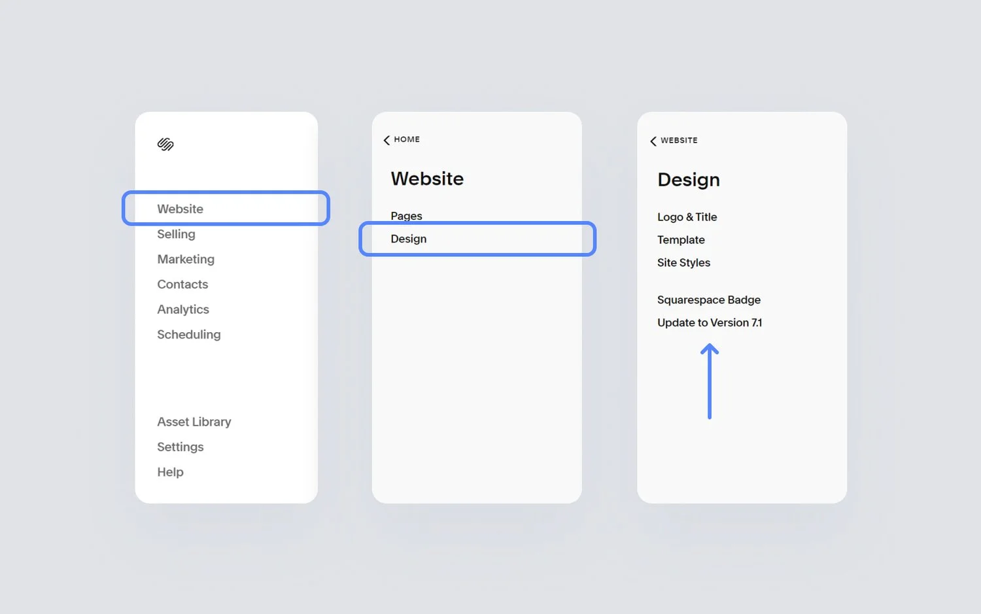Select the highlighted Design option
981x614 pixels.
pyautogui.click(x=408, y=239)
